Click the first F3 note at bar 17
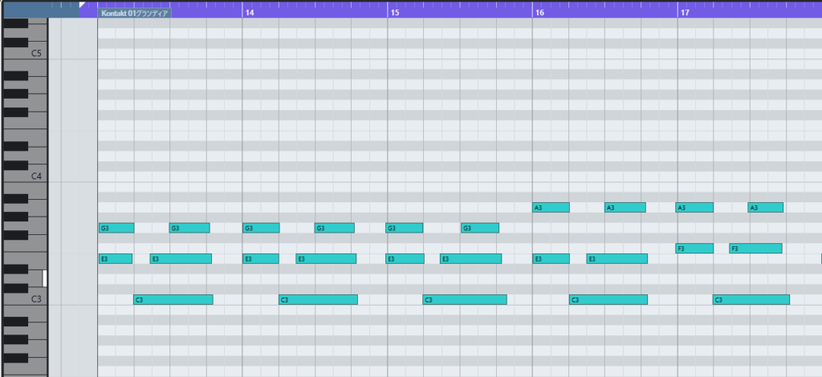Screen dimensions: 822x377 [694, 249]
